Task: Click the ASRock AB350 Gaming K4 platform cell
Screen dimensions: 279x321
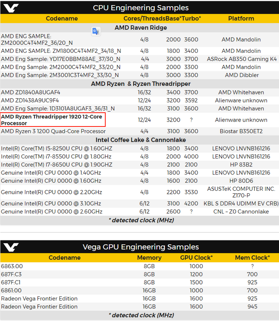Action: coord(242,59)
